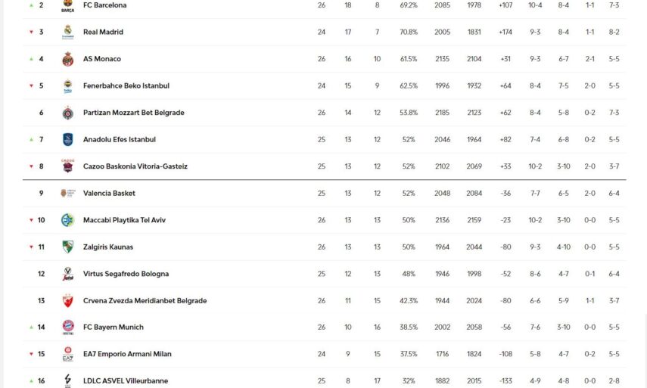Open EA7 Emporio Armani Milan link
The height and width of the screenshot is (388, 647).
click(127, 354)
